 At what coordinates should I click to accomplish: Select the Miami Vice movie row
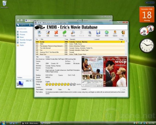[x=80, y=54]
